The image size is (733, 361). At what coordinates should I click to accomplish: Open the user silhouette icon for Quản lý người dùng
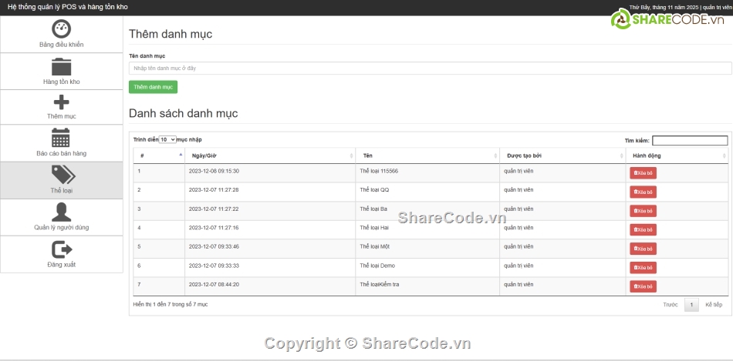tap(61, 212)
